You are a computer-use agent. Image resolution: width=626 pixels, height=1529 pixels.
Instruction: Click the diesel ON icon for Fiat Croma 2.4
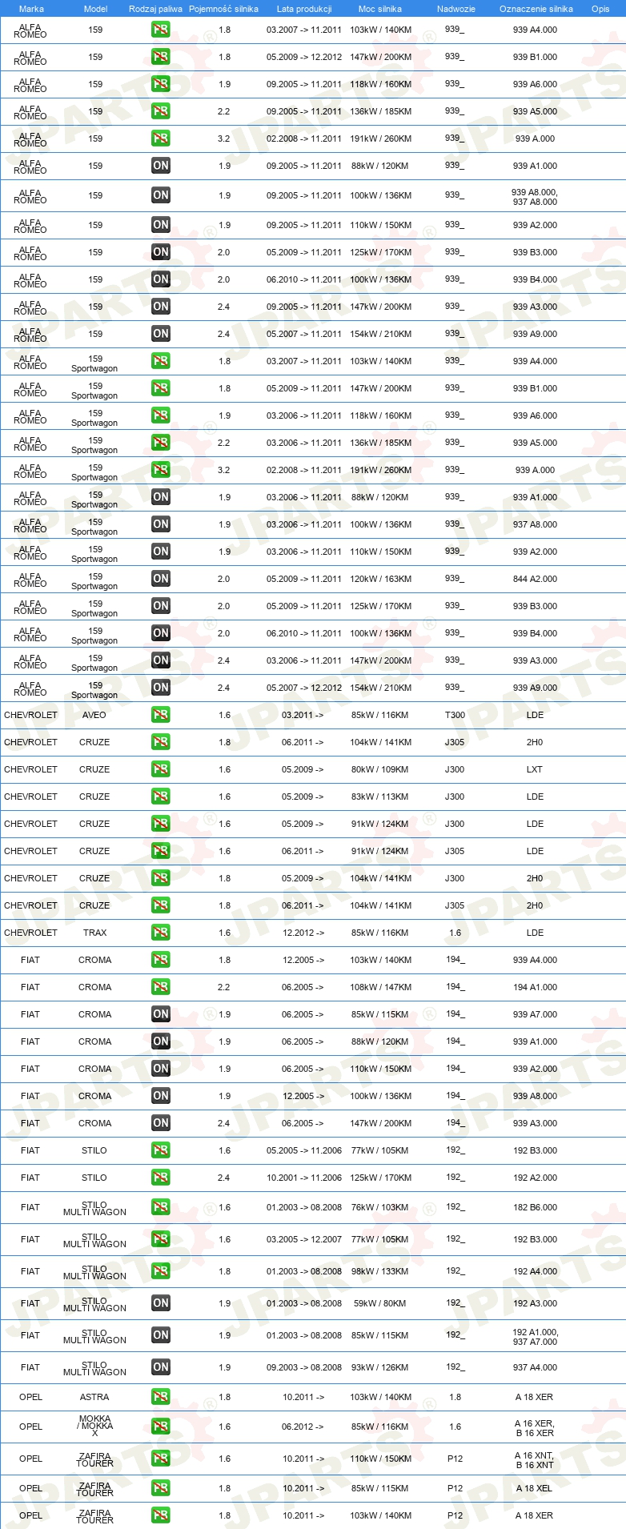pyautogui.click(x=161, y=1123)
